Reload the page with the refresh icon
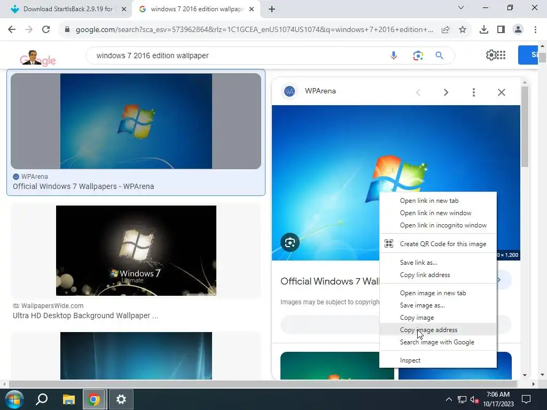The image size is (547, 410). 46,29
